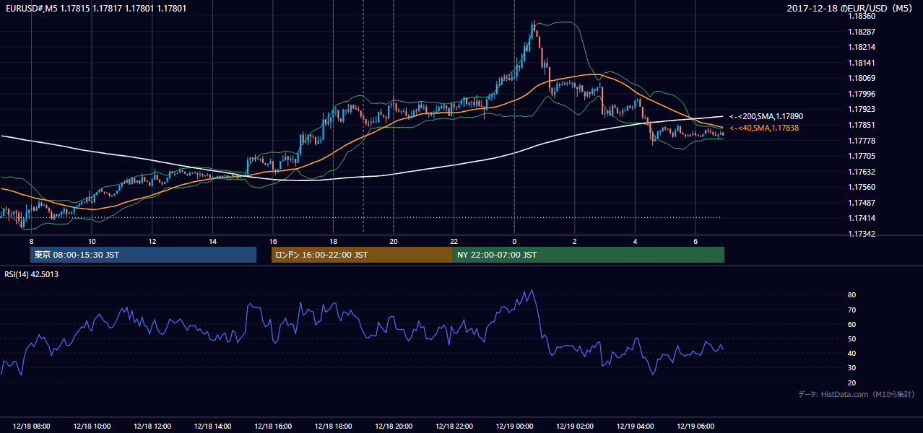Image resolution: width=923 pixels, height=433 pixels.
Task: Click RSI scale value 60
Action: [x=852, y=324]
